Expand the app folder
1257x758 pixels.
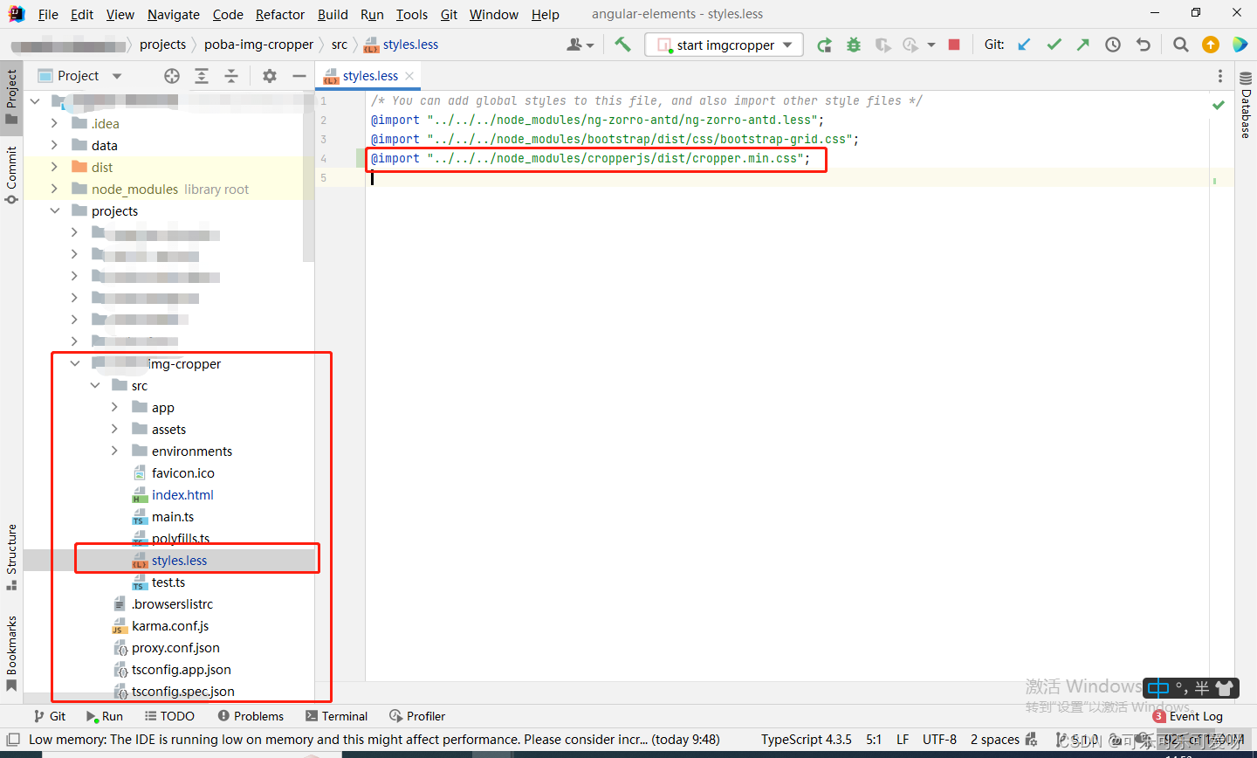click(x=114, y=407)
